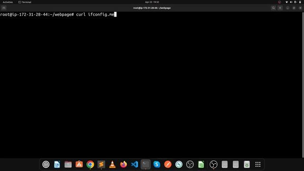Click the running OBS Studio icon after the separator
304x171 pixels.
pos(213,164)
